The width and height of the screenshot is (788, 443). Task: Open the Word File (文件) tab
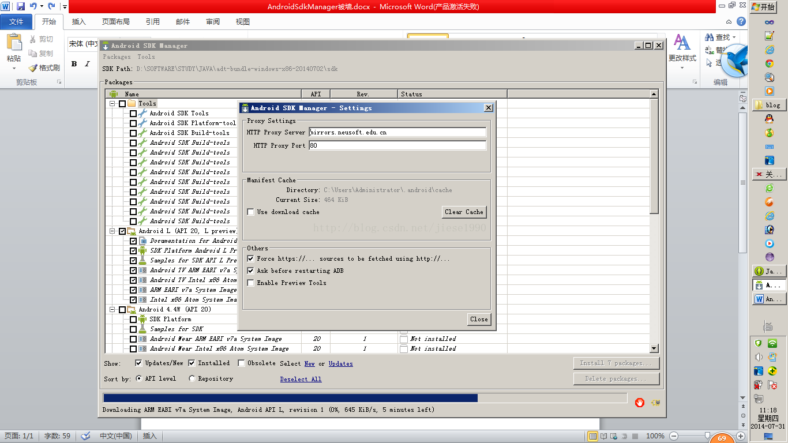point(16,22)
